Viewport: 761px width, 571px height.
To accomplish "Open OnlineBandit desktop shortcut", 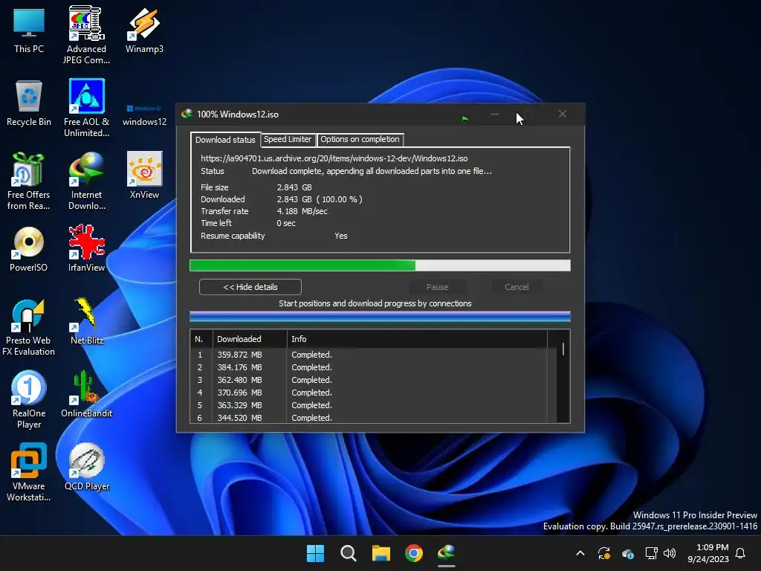I will pos(86,394).
